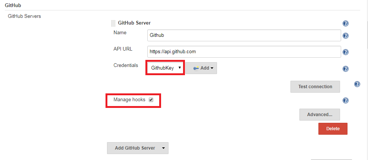Open help icon beside Test connection button

357,84
